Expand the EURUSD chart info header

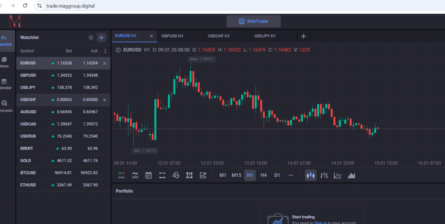pyautogui.click(x=118, y=50)
